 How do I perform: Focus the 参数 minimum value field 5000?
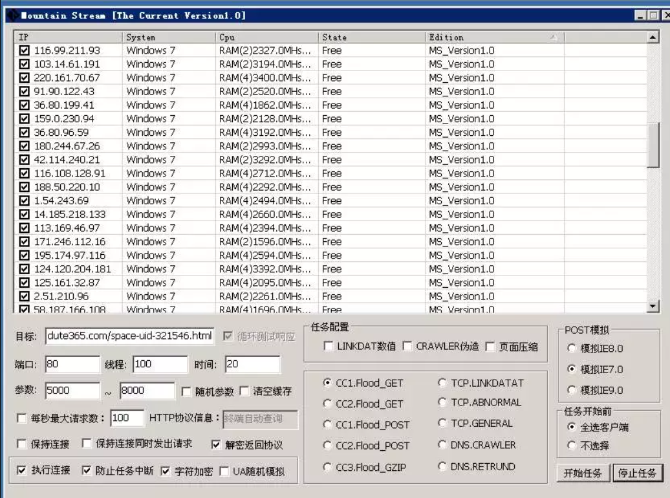click(x=72, y=390)
